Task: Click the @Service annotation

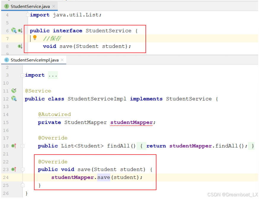Action: pos(38,91)
